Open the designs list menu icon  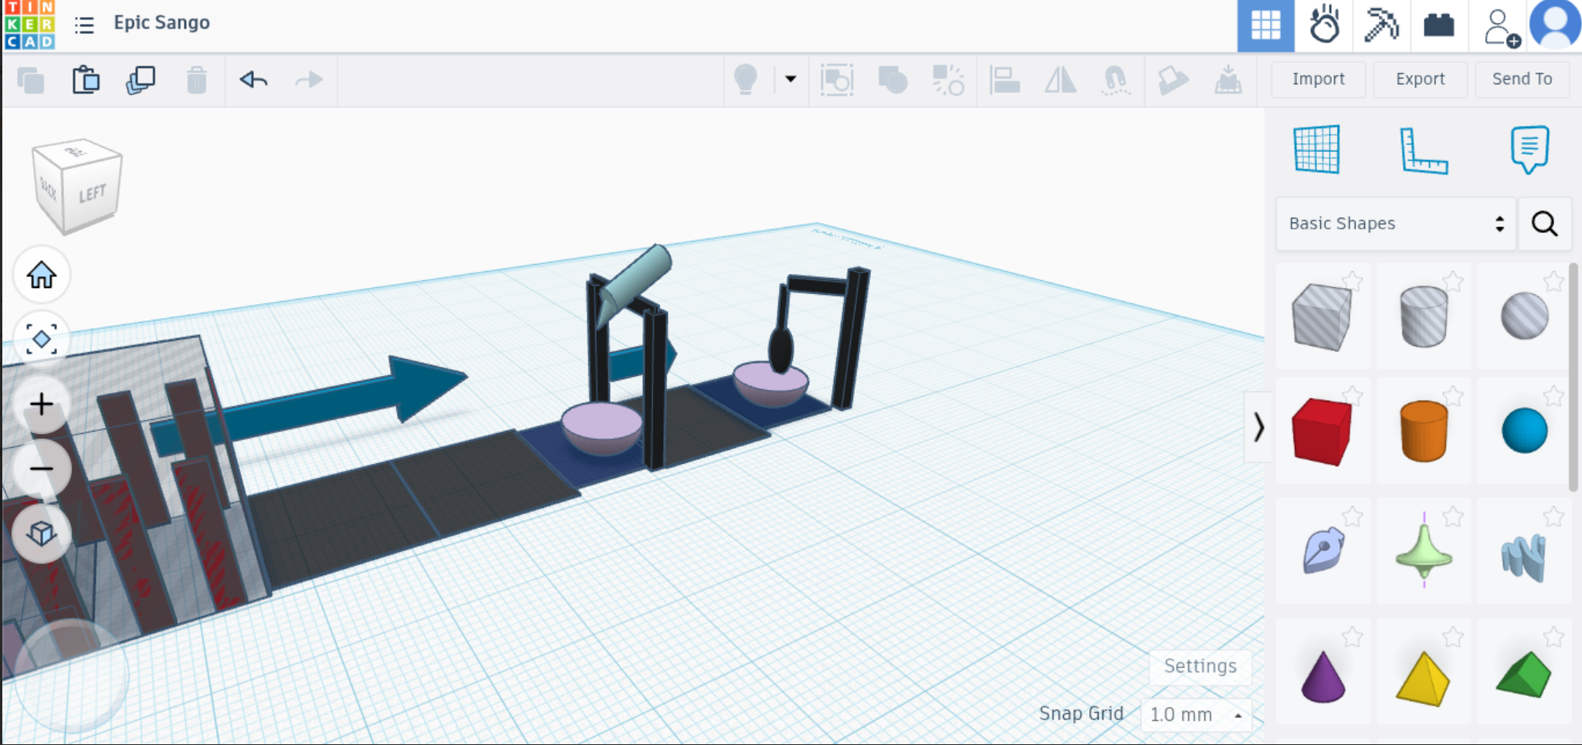tap(84, 25)
